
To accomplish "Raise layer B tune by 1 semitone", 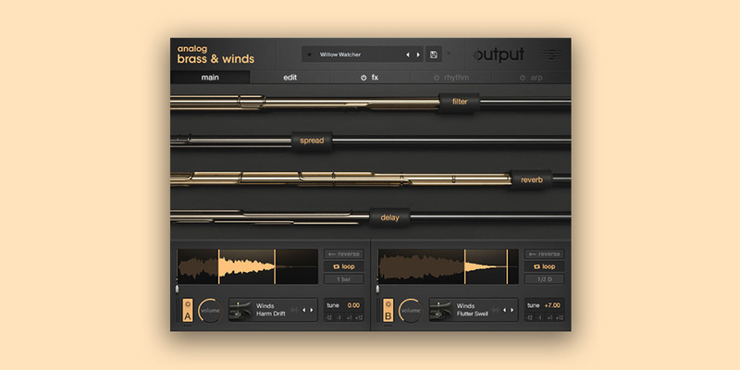I will [x=549, y=317].
